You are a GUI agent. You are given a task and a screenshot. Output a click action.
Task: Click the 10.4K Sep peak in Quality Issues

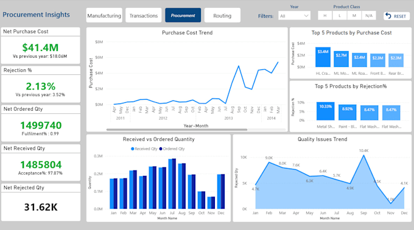tap(363, 155)
